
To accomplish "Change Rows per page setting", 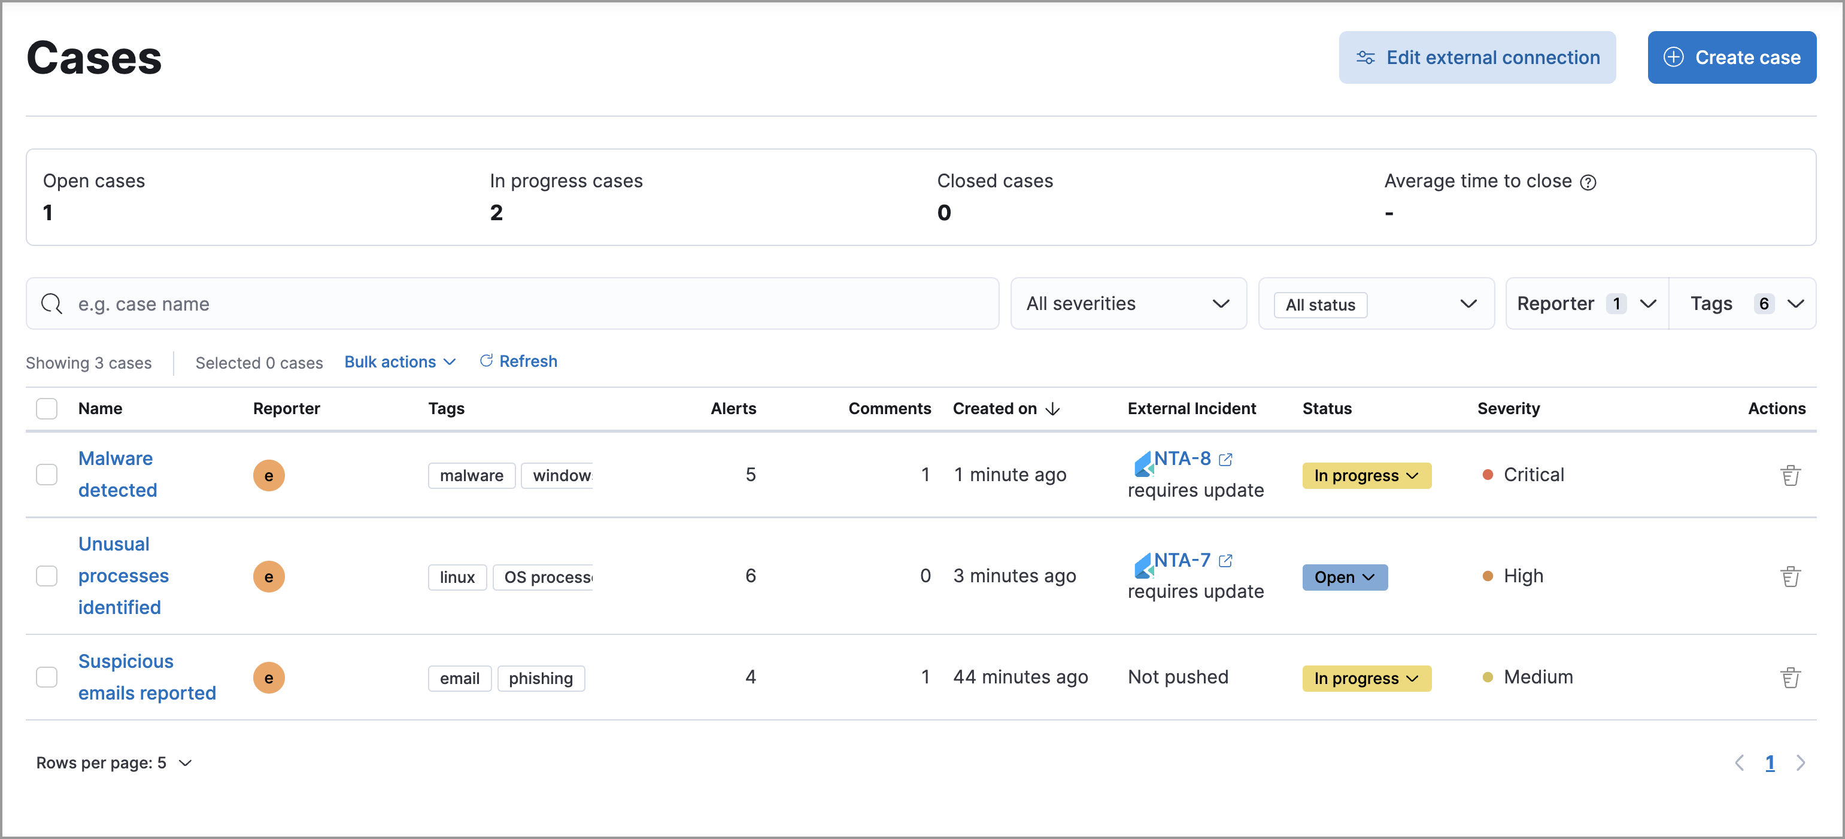I will pos(114,762).
